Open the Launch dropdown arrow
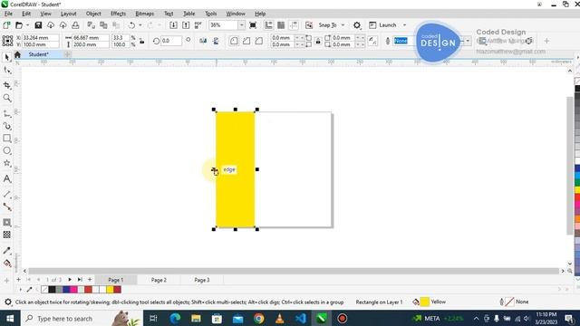The image size is (580, 326). pos(404,25)
